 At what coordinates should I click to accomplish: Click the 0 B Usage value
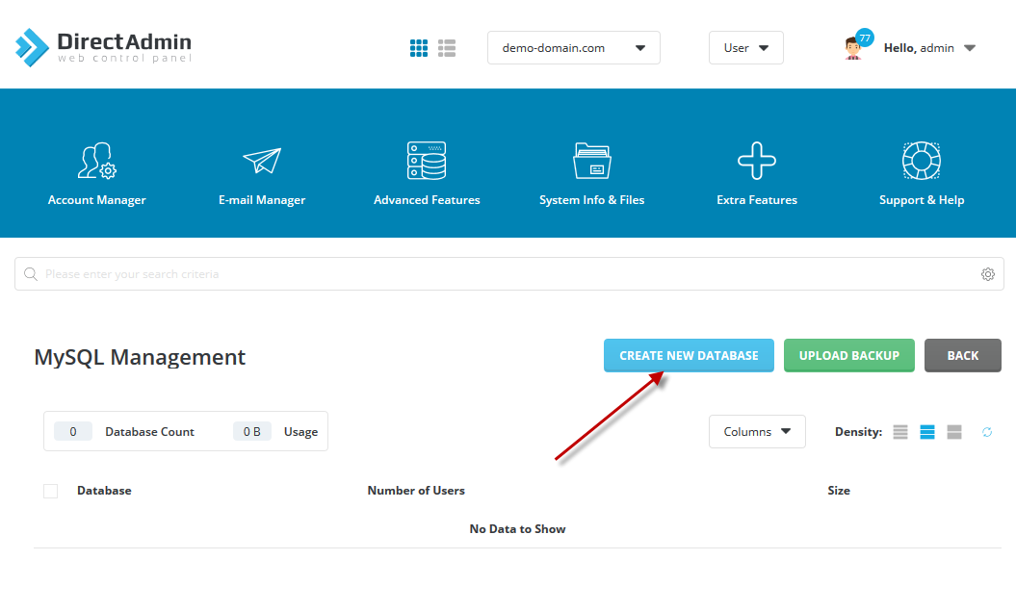click(x=252, y=432)
